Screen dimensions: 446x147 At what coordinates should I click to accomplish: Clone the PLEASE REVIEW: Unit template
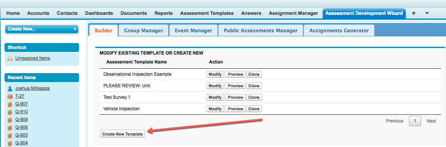click(254, 86)
